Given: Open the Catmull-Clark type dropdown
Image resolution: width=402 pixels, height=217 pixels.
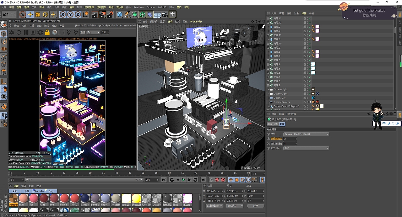Looking at the screenshot, I should [306, 134].
